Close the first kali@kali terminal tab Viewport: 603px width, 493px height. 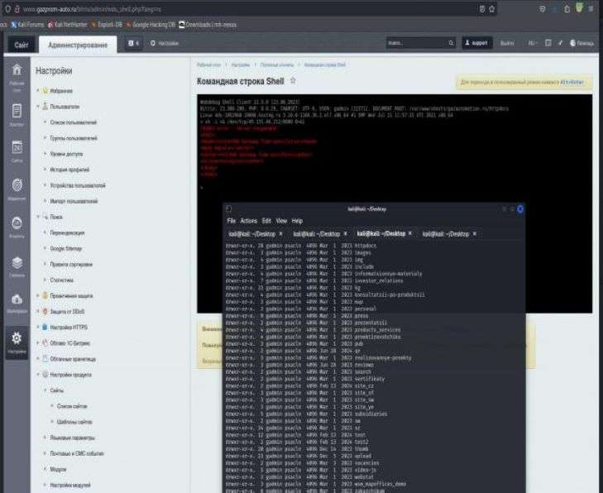280,234
